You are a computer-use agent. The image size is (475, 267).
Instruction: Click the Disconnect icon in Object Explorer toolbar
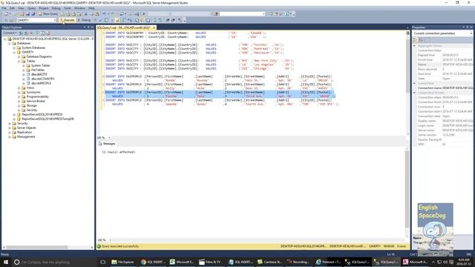[26, 33]
